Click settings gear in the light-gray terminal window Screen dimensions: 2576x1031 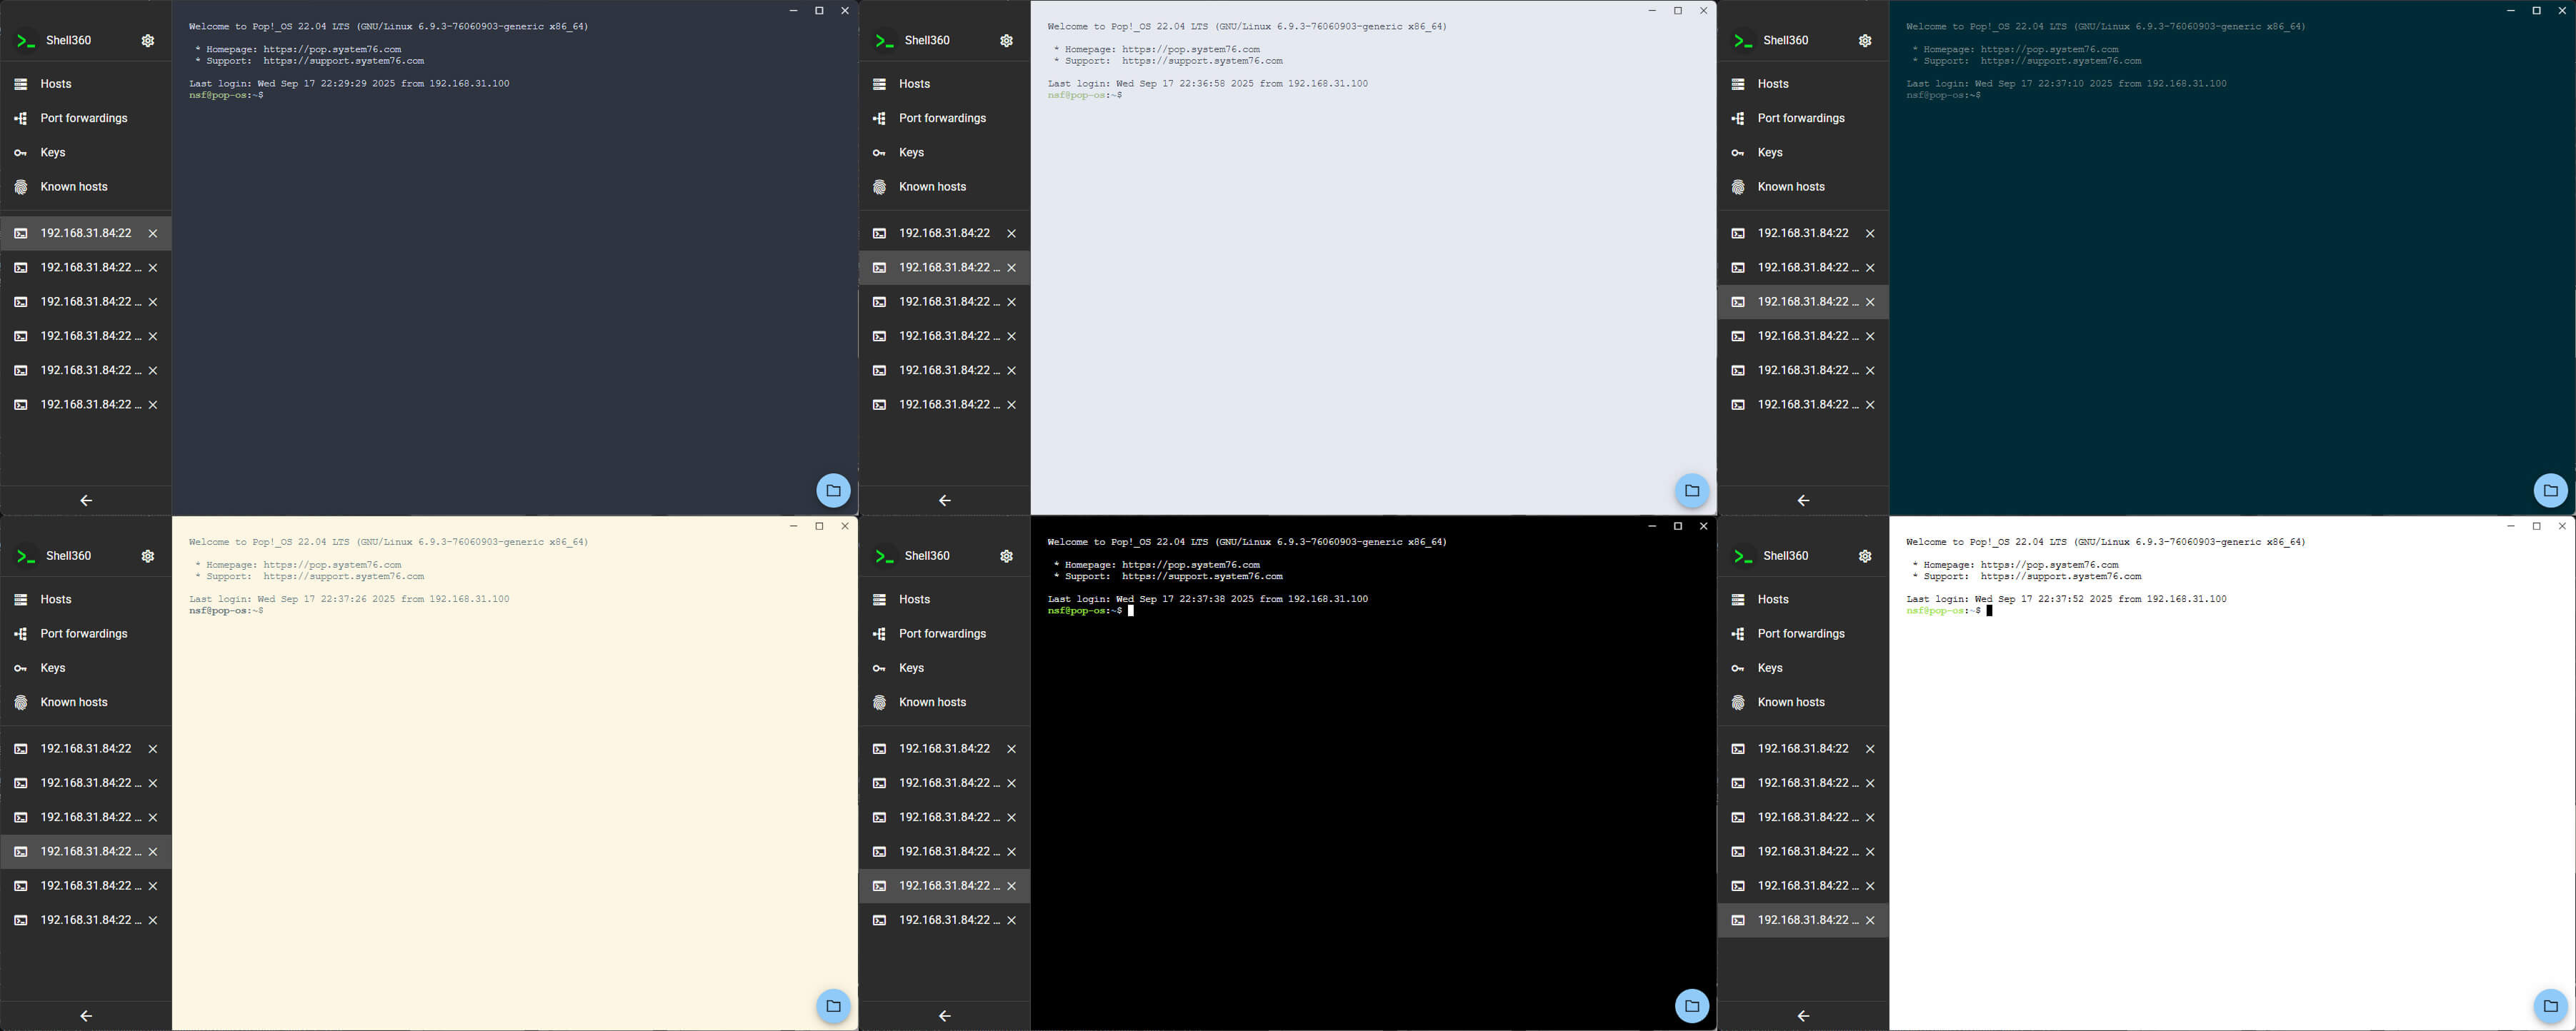[x=1006, y=41]
